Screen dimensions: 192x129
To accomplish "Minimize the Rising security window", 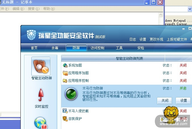I will click(183, 29).
